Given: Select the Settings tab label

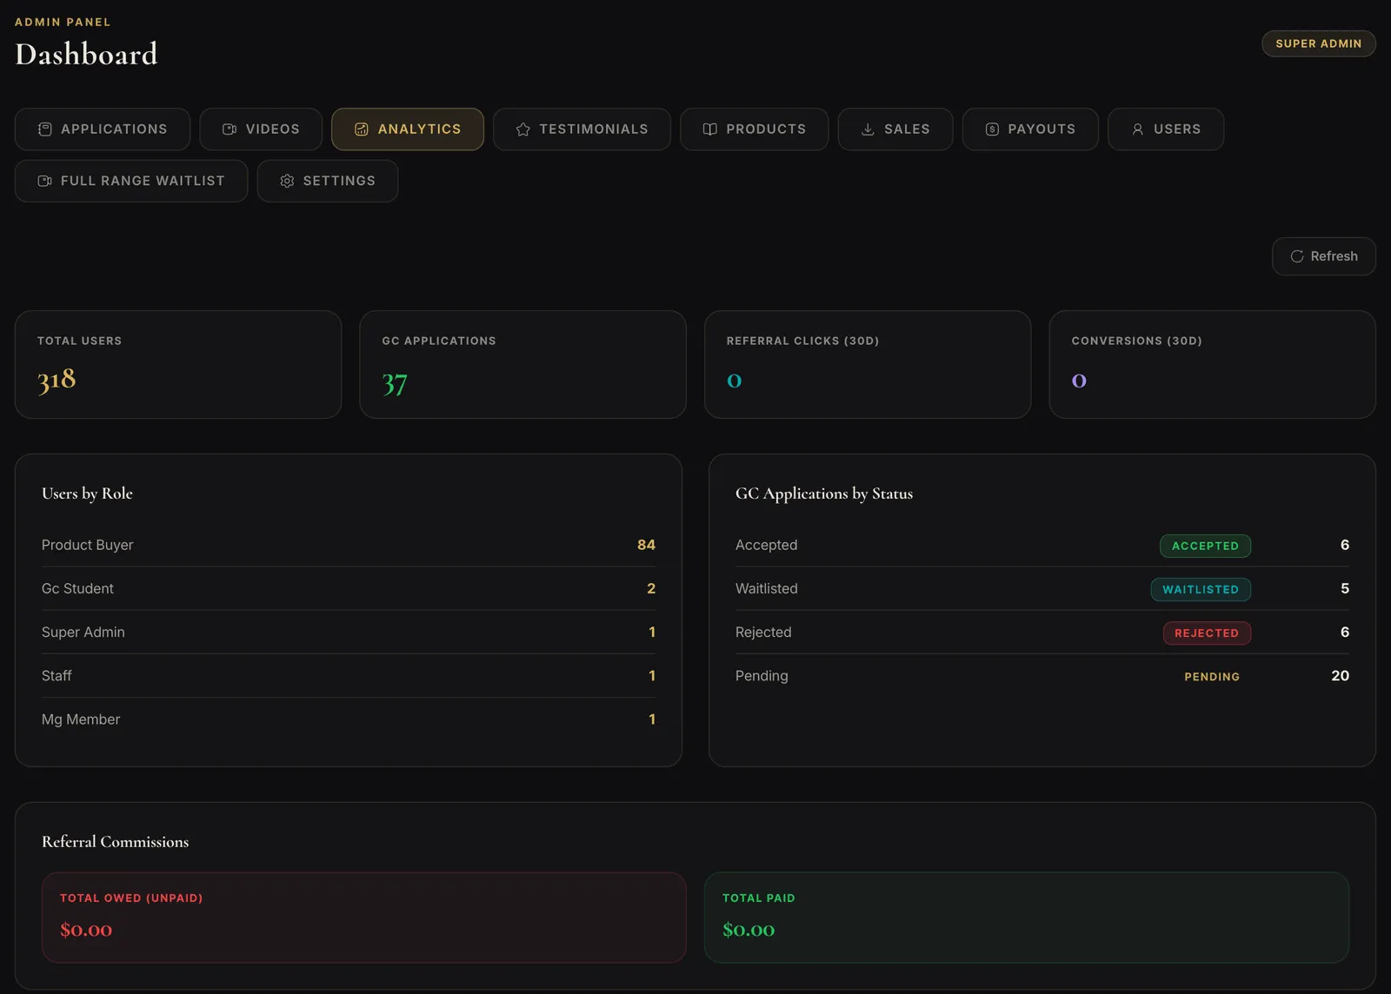Looking at the screenshot, I should [339, 181].
